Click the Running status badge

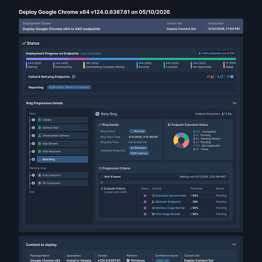pyautogui.click(x=137, y=131)
